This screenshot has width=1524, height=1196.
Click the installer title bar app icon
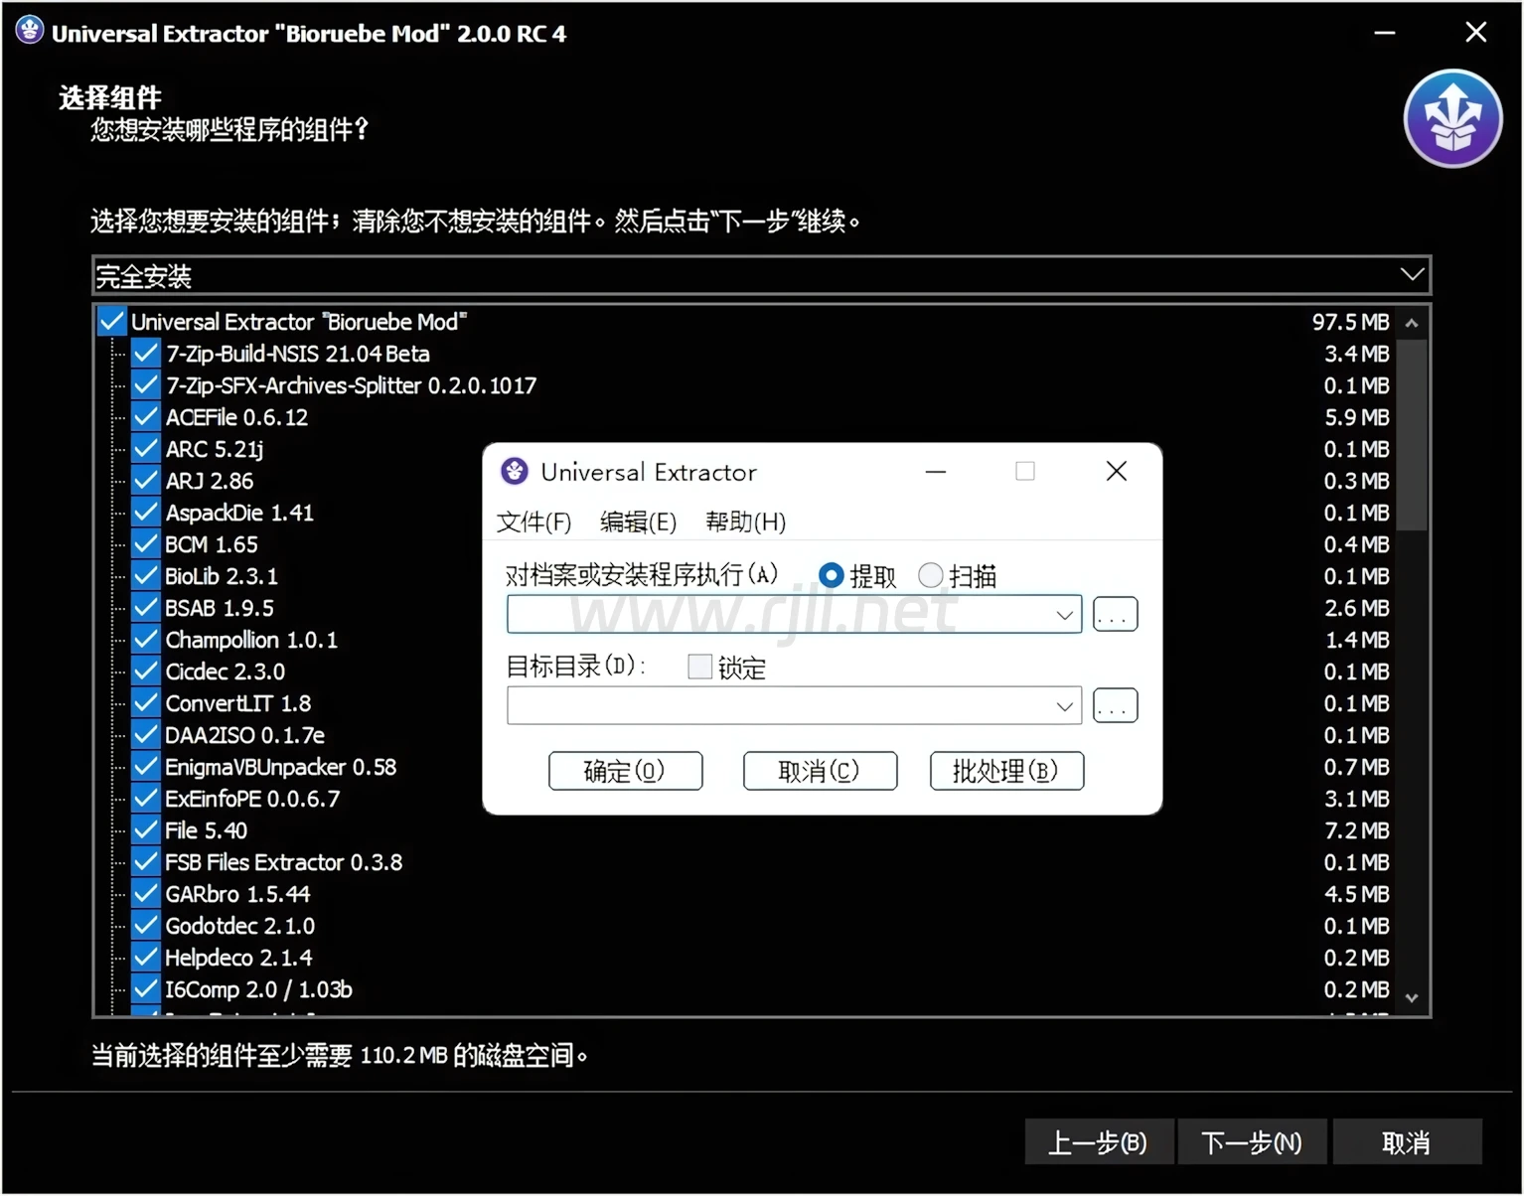[x=29, y=31]
